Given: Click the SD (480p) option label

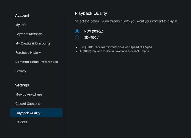Looking at the screenshot, I should pyautogui.click(x=92, y=37).
